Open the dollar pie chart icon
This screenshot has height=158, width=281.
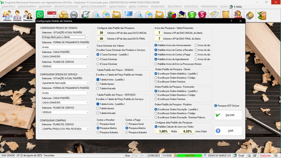point(171,15)
